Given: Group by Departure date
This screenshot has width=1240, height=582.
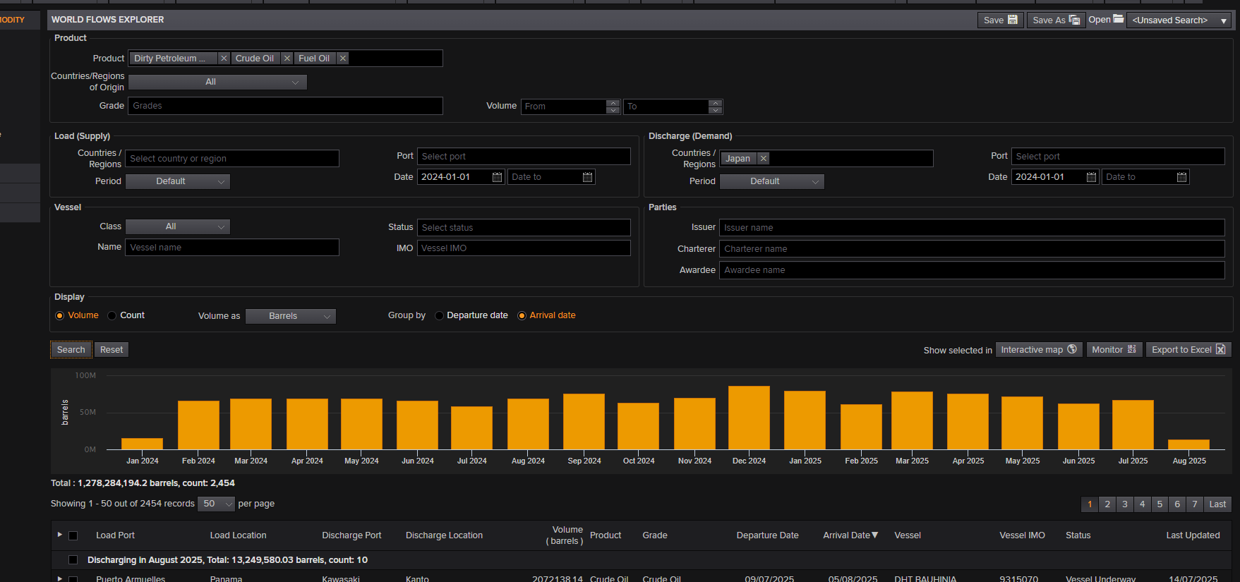Looking at the screenshot, I should 440,315.
